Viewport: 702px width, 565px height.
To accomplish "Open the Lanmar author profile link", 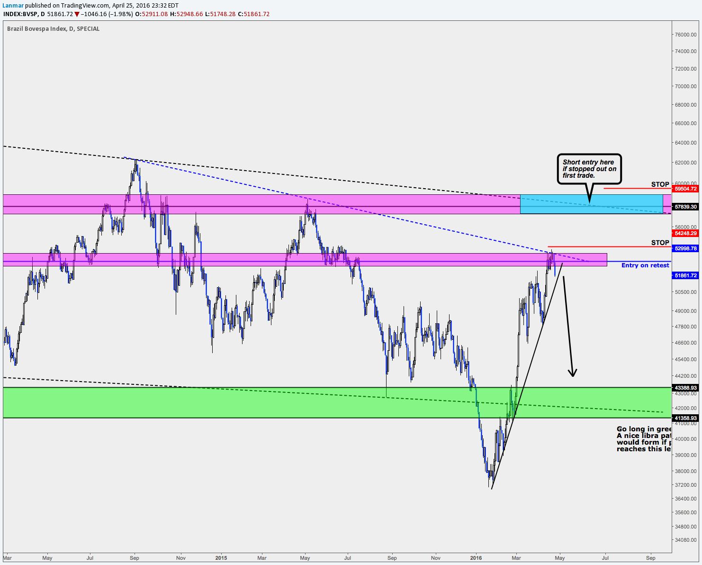I will [x=13, y=5].
